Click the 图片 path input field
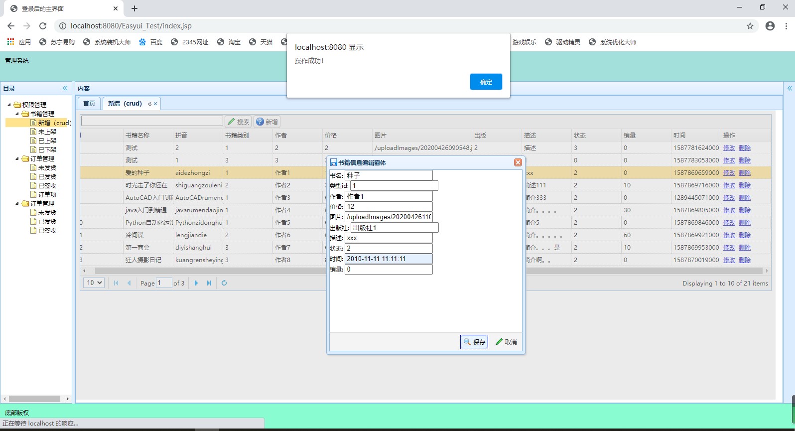The width and height of the screenshot is (795, 431). 389,217
